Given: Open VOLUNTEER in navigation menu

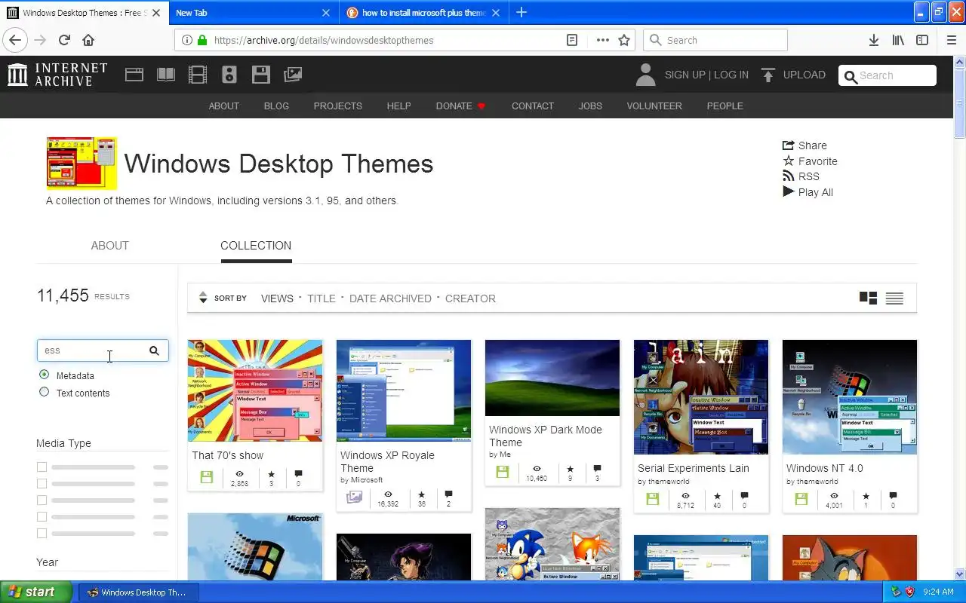Looking at the screenshot, I should coord(654,106).
